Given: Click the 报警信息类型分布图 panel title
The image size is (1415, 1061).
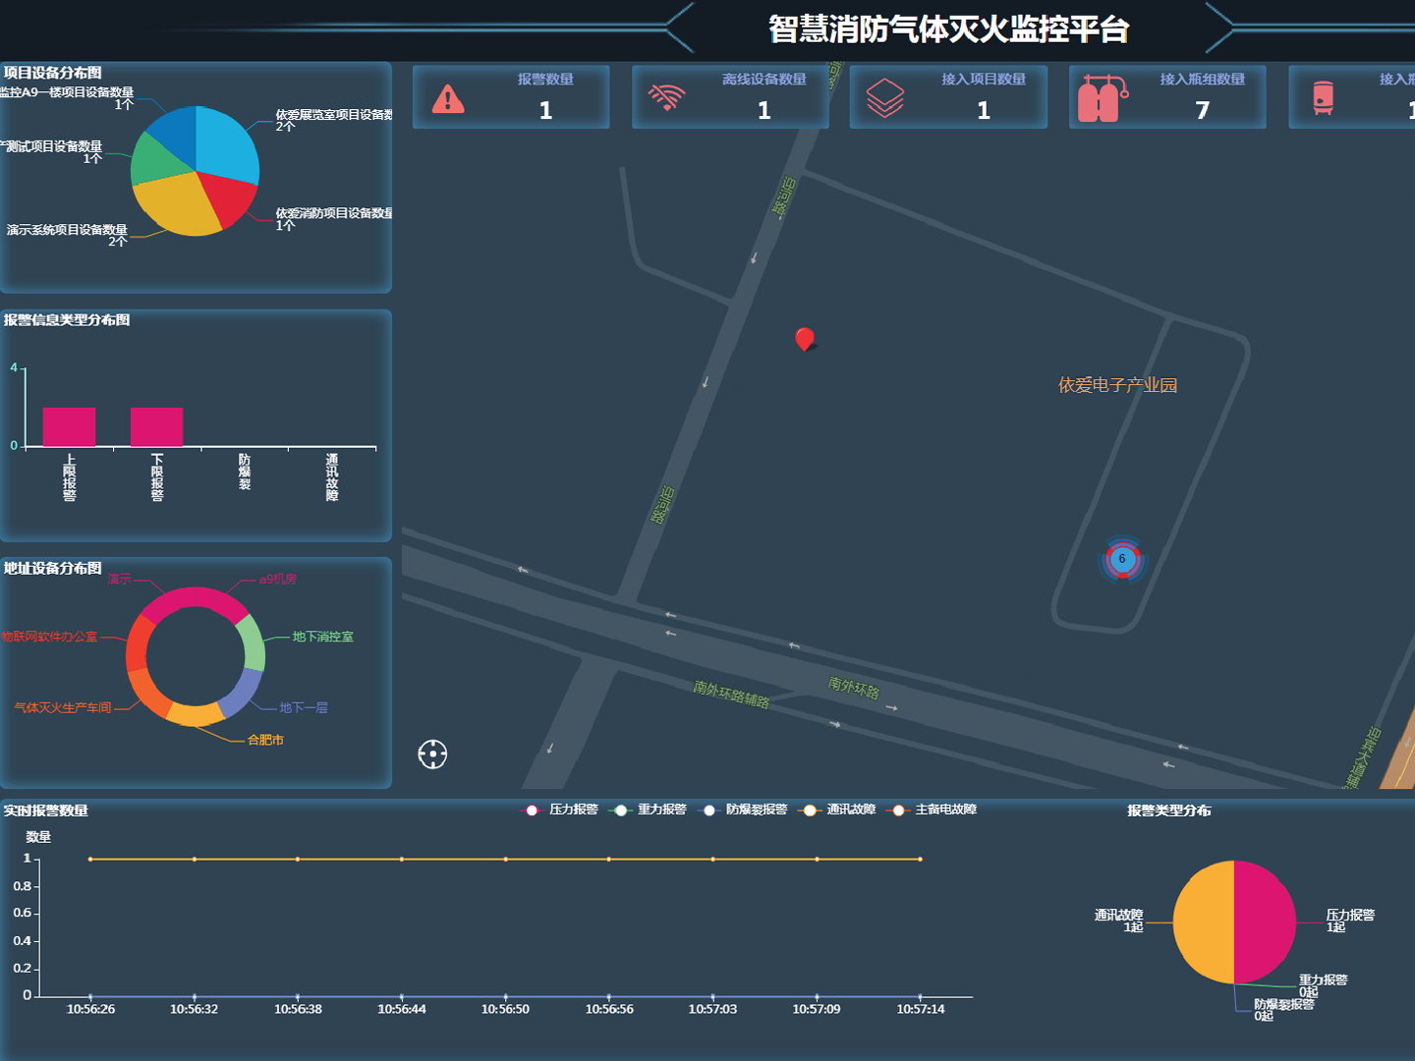Looking at the screenshot, I should [x=67, y=320].
